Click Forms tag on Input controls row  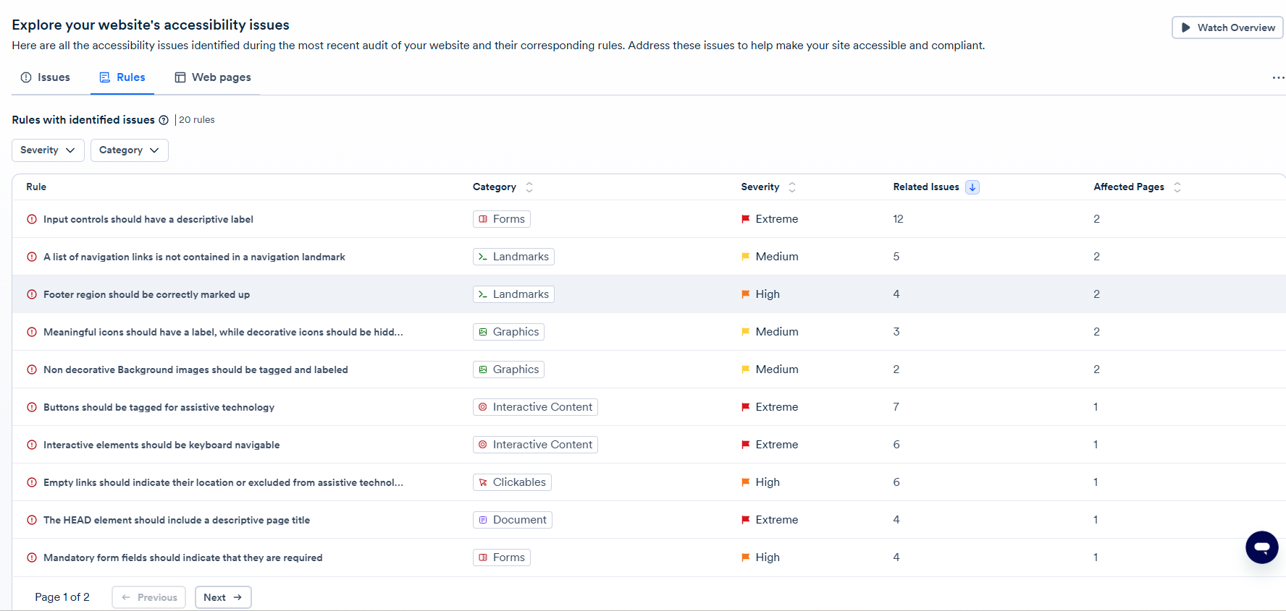tap(502, 219)
